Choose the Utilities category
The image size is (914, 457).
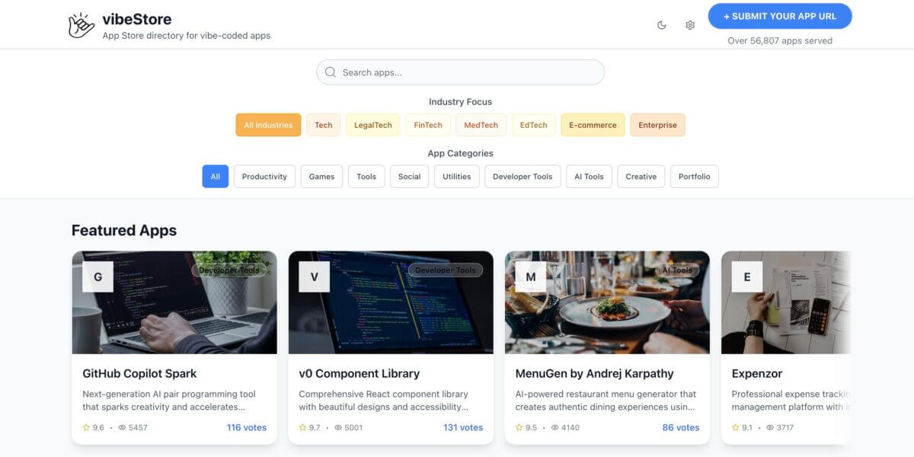coord(457,177)
